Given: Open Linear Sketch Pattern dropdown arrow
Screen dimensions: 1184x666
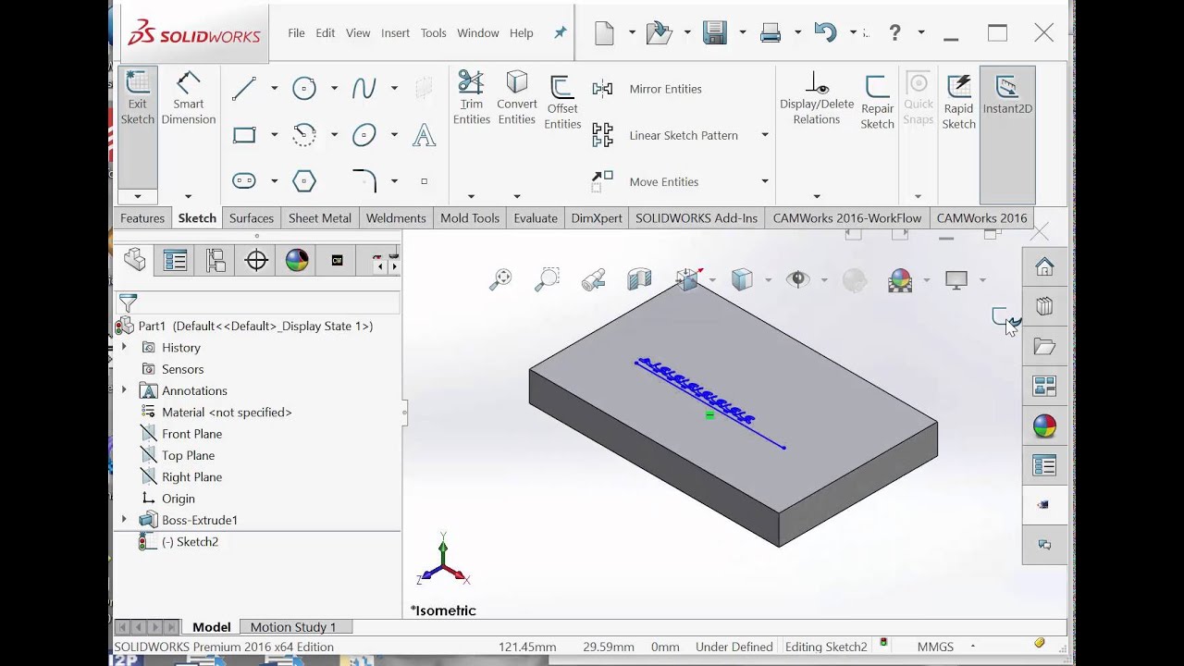Looking at the screenshot, I should (765, 135).
